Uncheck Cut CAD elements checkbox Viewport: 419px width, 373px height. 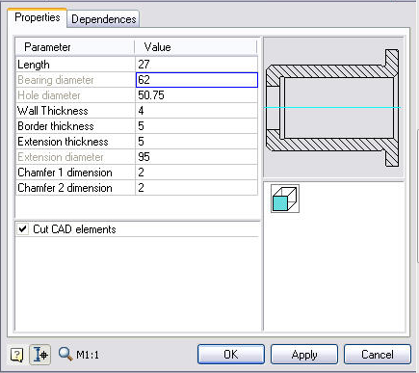coord(23,229)
